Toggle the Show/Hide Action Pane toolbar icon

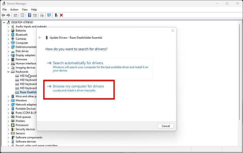click(x=35, y=15)
